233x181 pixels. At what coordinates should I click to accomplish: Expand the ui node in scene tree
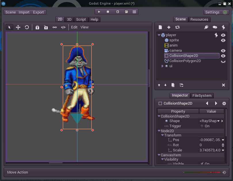click(163, 66)
